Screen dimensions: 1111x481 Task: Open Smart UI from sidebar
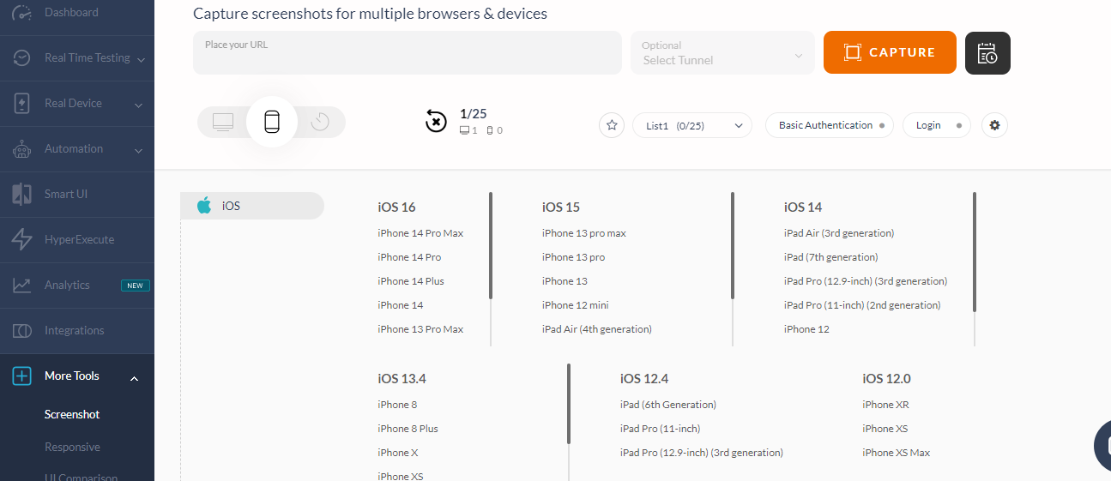click(x=66, y=195)
